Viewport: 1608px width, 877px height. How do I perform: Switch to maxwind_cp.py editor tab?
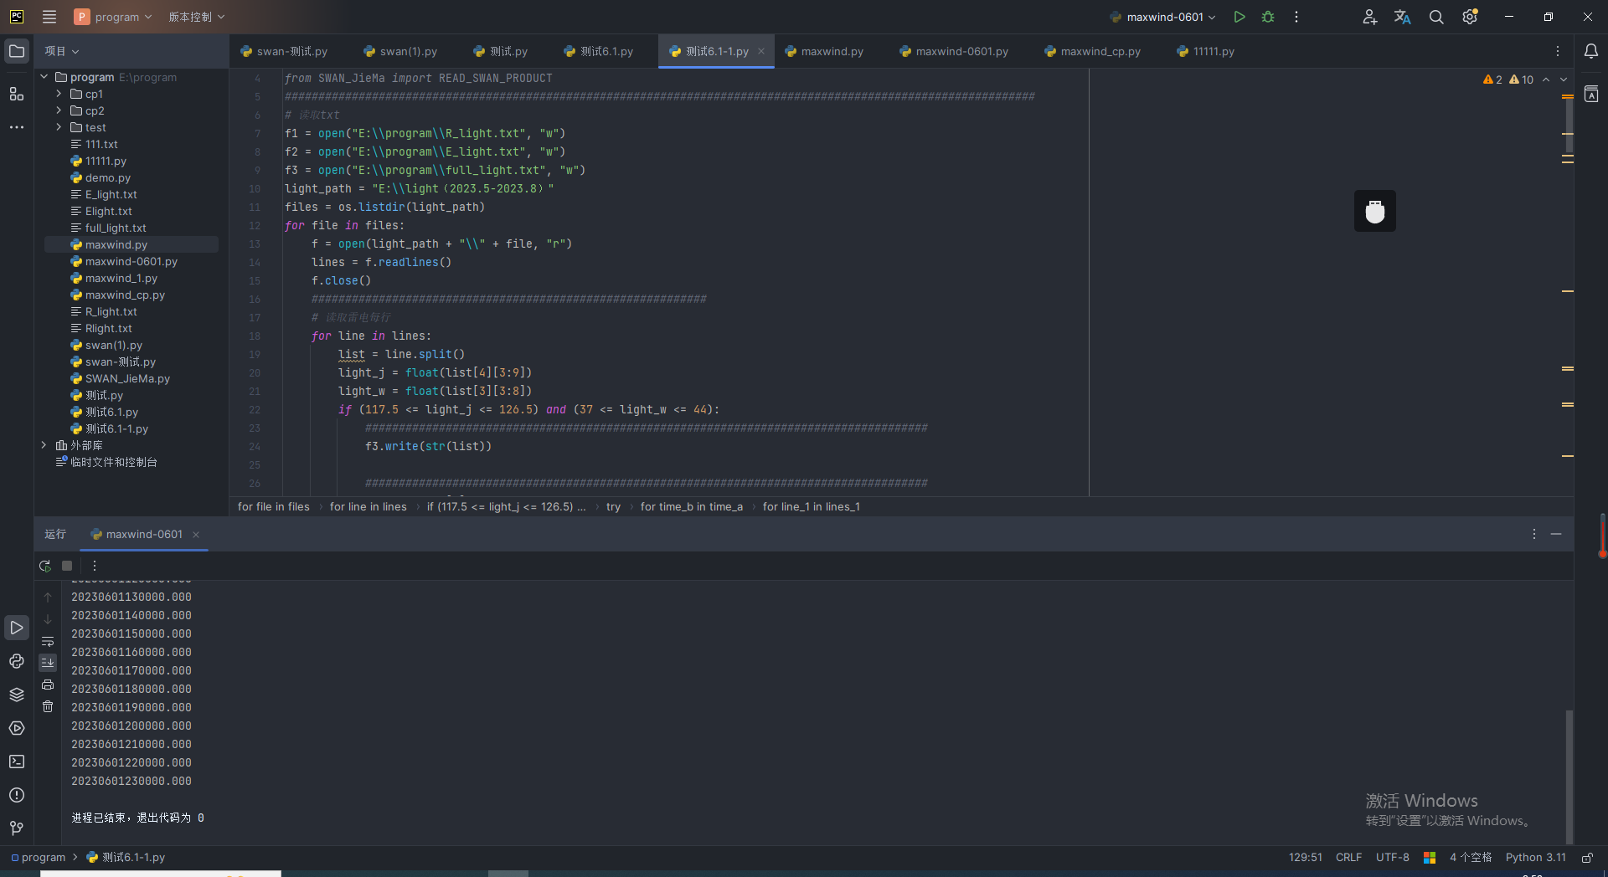[x=1093, y=51]
